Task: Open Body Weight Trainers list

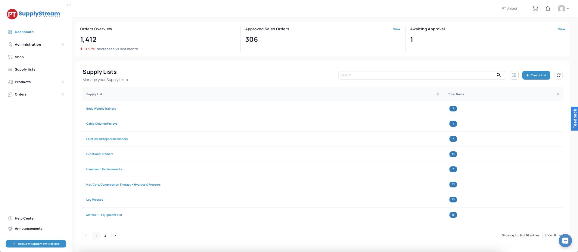Action: tap(101, 109)
